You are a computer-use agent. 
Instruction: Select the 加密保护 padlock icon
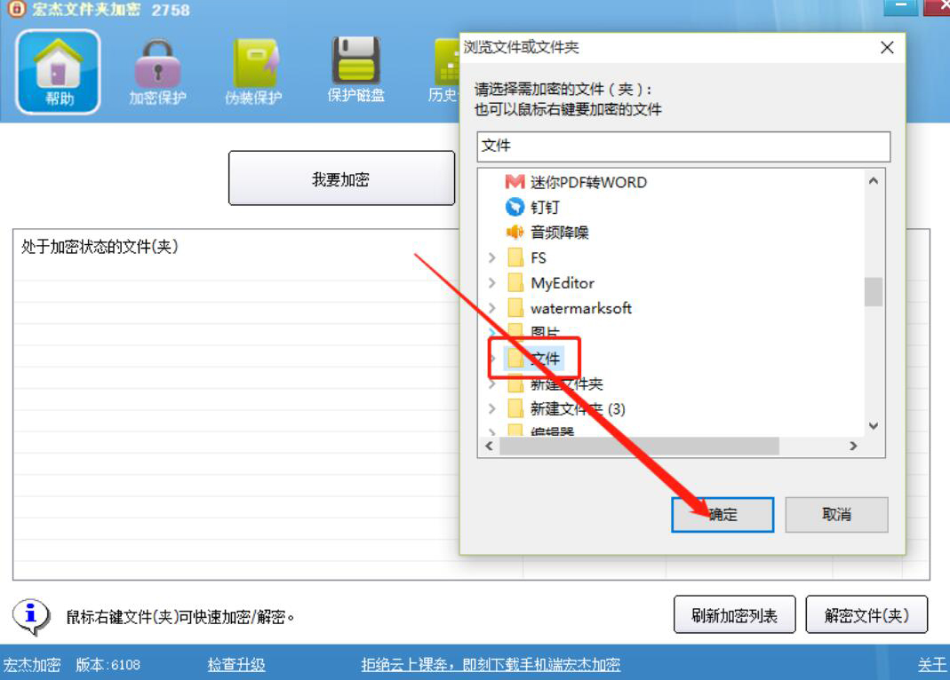point(157,72)
